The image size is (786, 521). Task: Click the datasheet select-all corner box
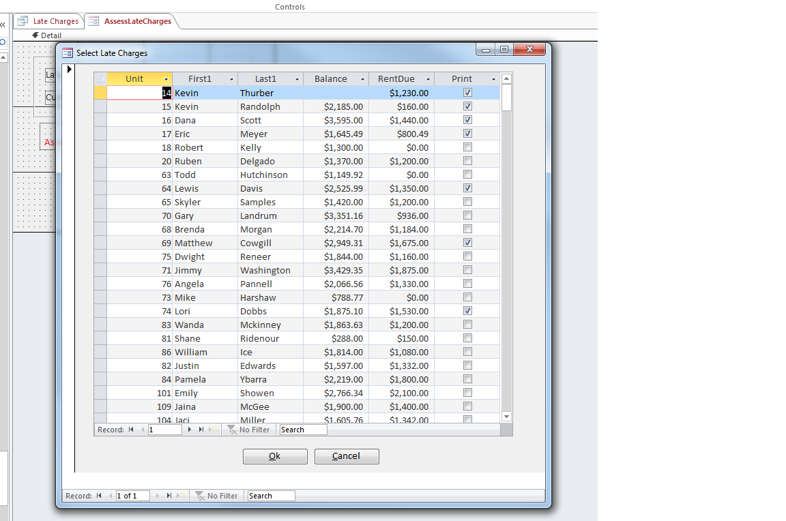pyautogui.click(x=100, y=78)
